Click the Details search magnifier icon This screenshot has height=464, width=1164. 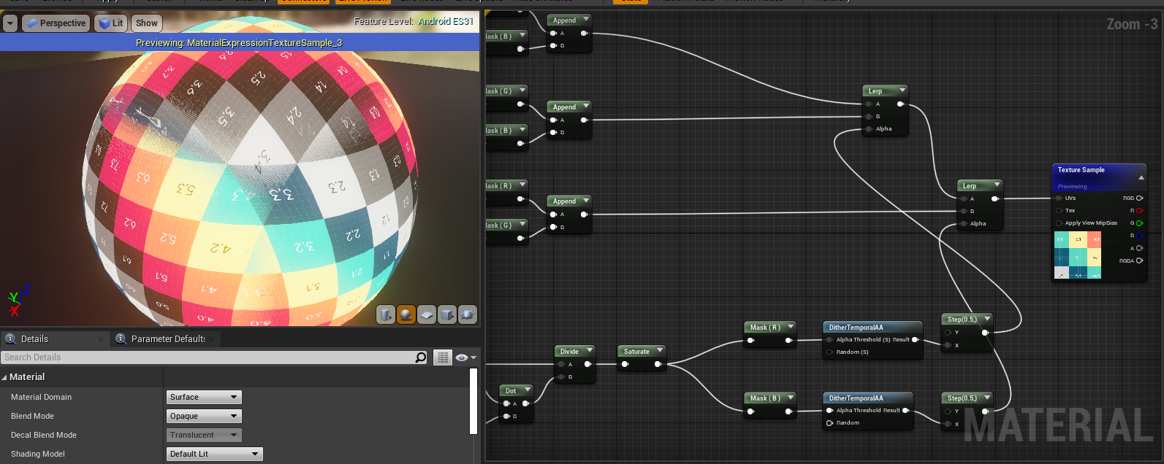[x=420, y=357]
